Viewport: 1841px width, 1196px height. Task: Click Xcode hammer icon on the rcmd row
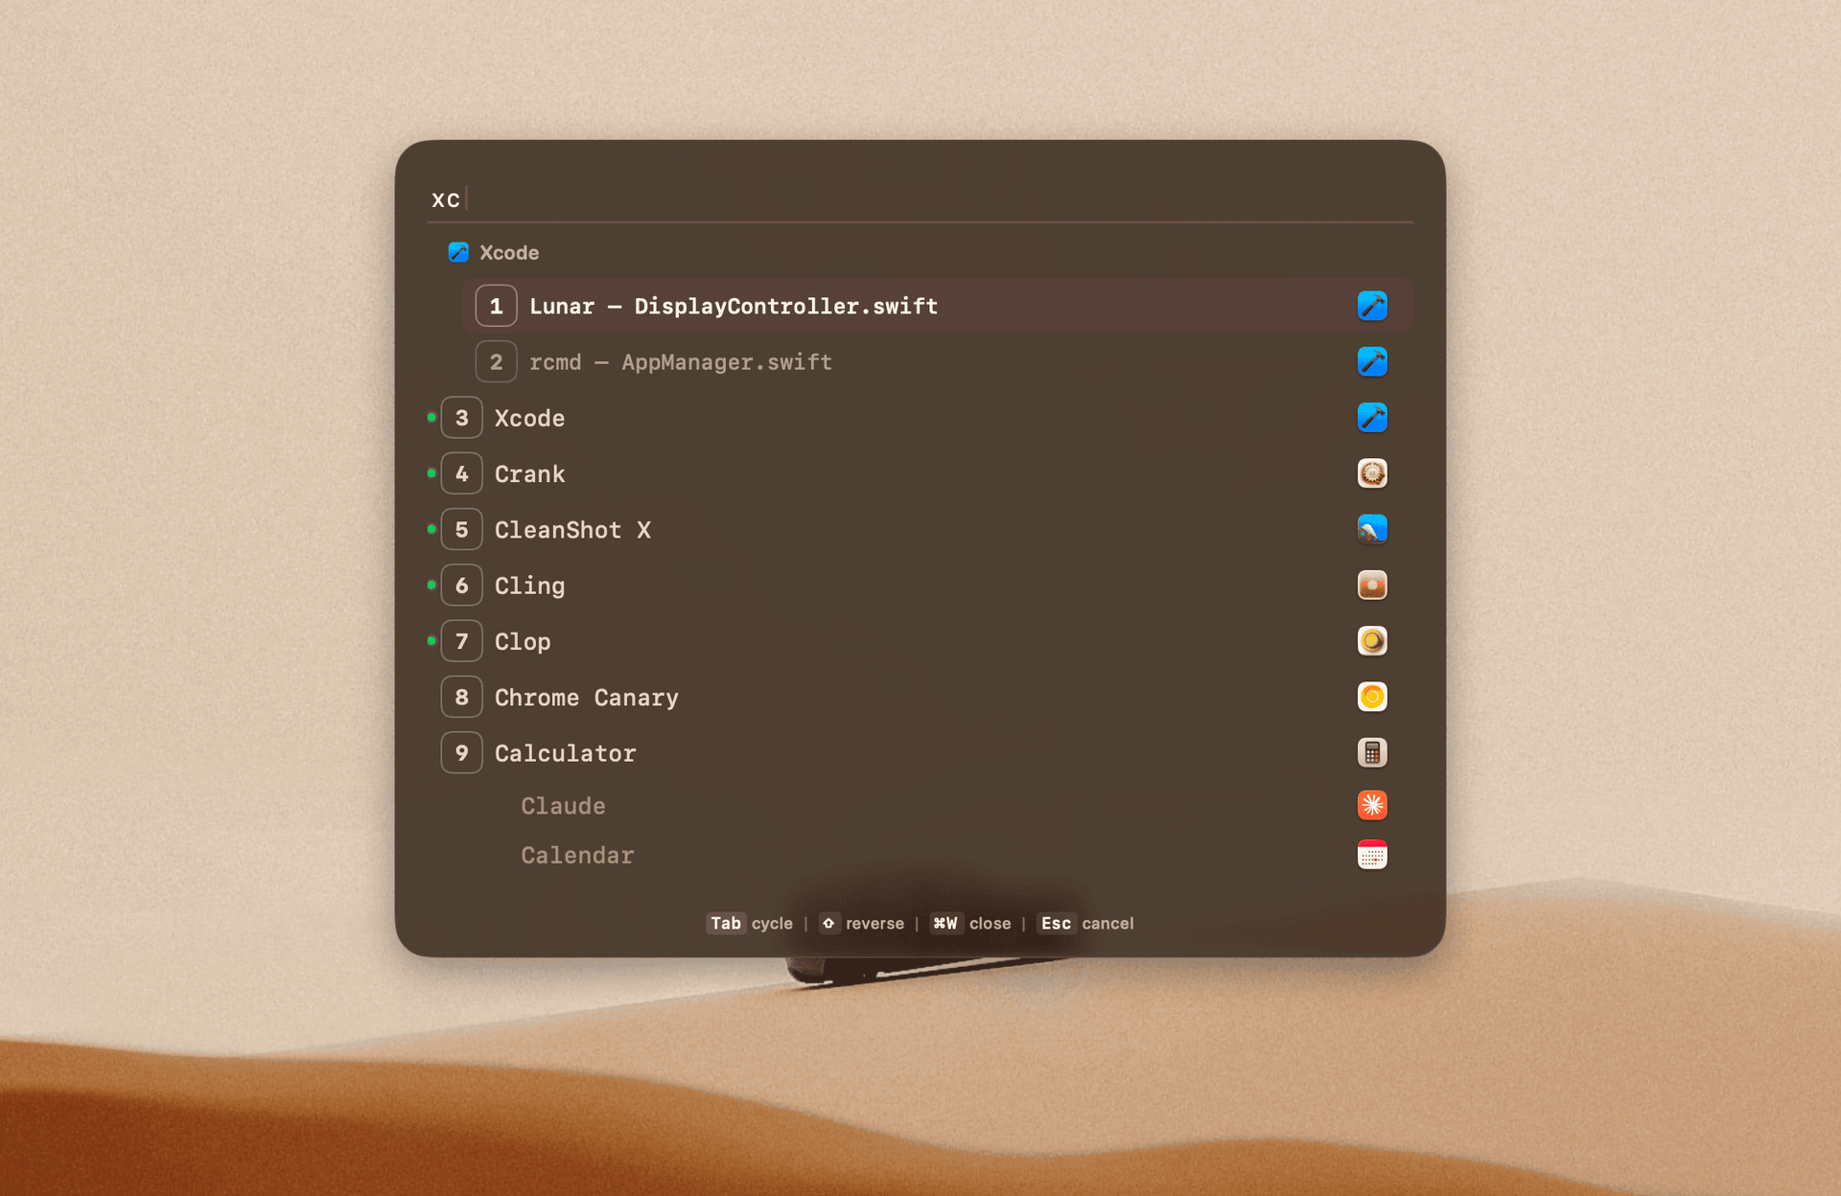coord(1372,361)
